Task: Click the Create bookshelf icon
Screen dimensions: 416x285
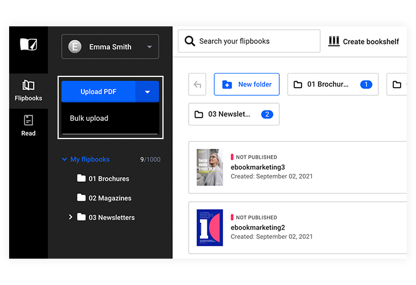Action: click(x=334, y=41)
